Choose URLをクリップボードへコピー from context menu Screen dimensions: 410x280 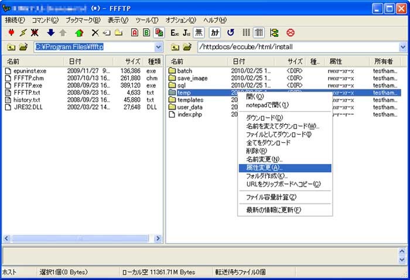[x=285, y=185]
